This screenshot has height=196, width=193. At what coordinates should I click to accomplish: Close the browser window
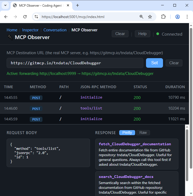187,5
